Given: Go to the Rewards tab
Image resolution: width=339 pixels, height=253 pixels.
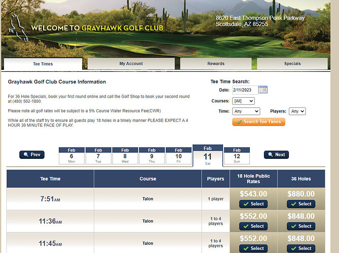Looking at the screenshot, I should (216, 64).
